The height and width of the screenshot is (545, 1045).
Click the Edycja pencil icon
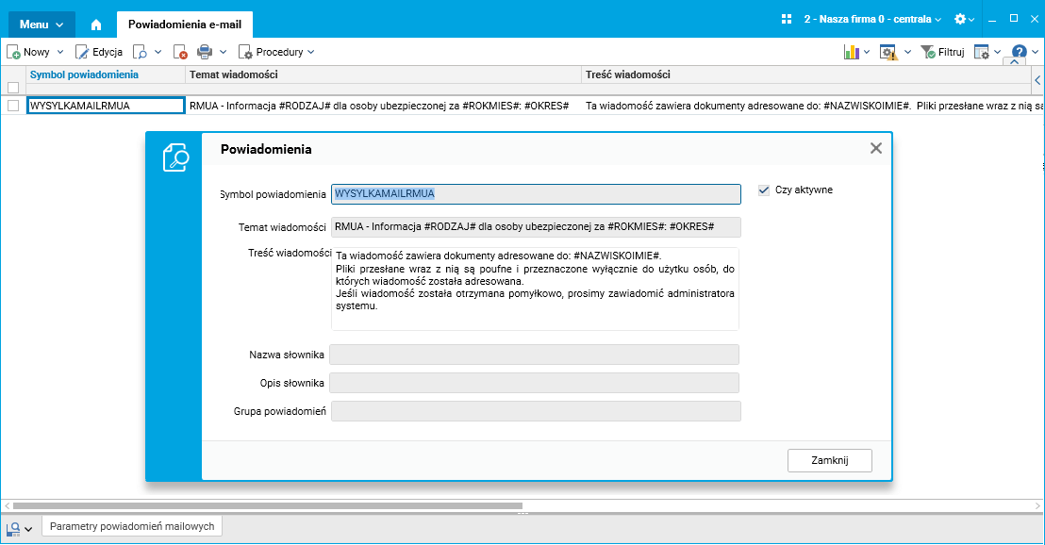pyautogui.click(x=82, y=52)
